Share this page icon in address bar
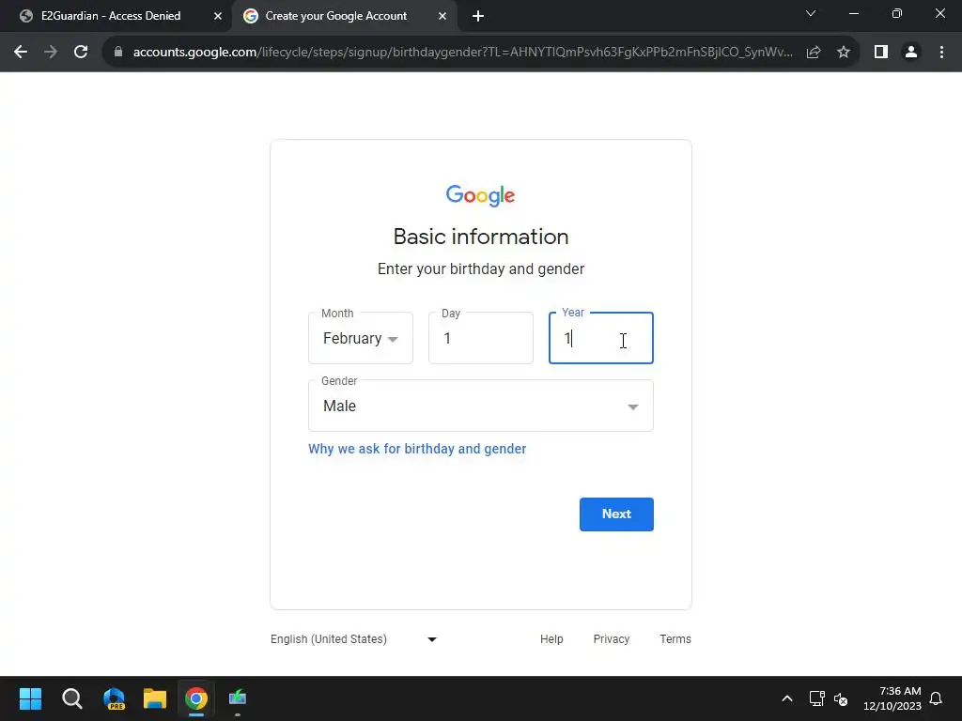The height and width of the screenshot is (721, 962). (x=814, y=53)
